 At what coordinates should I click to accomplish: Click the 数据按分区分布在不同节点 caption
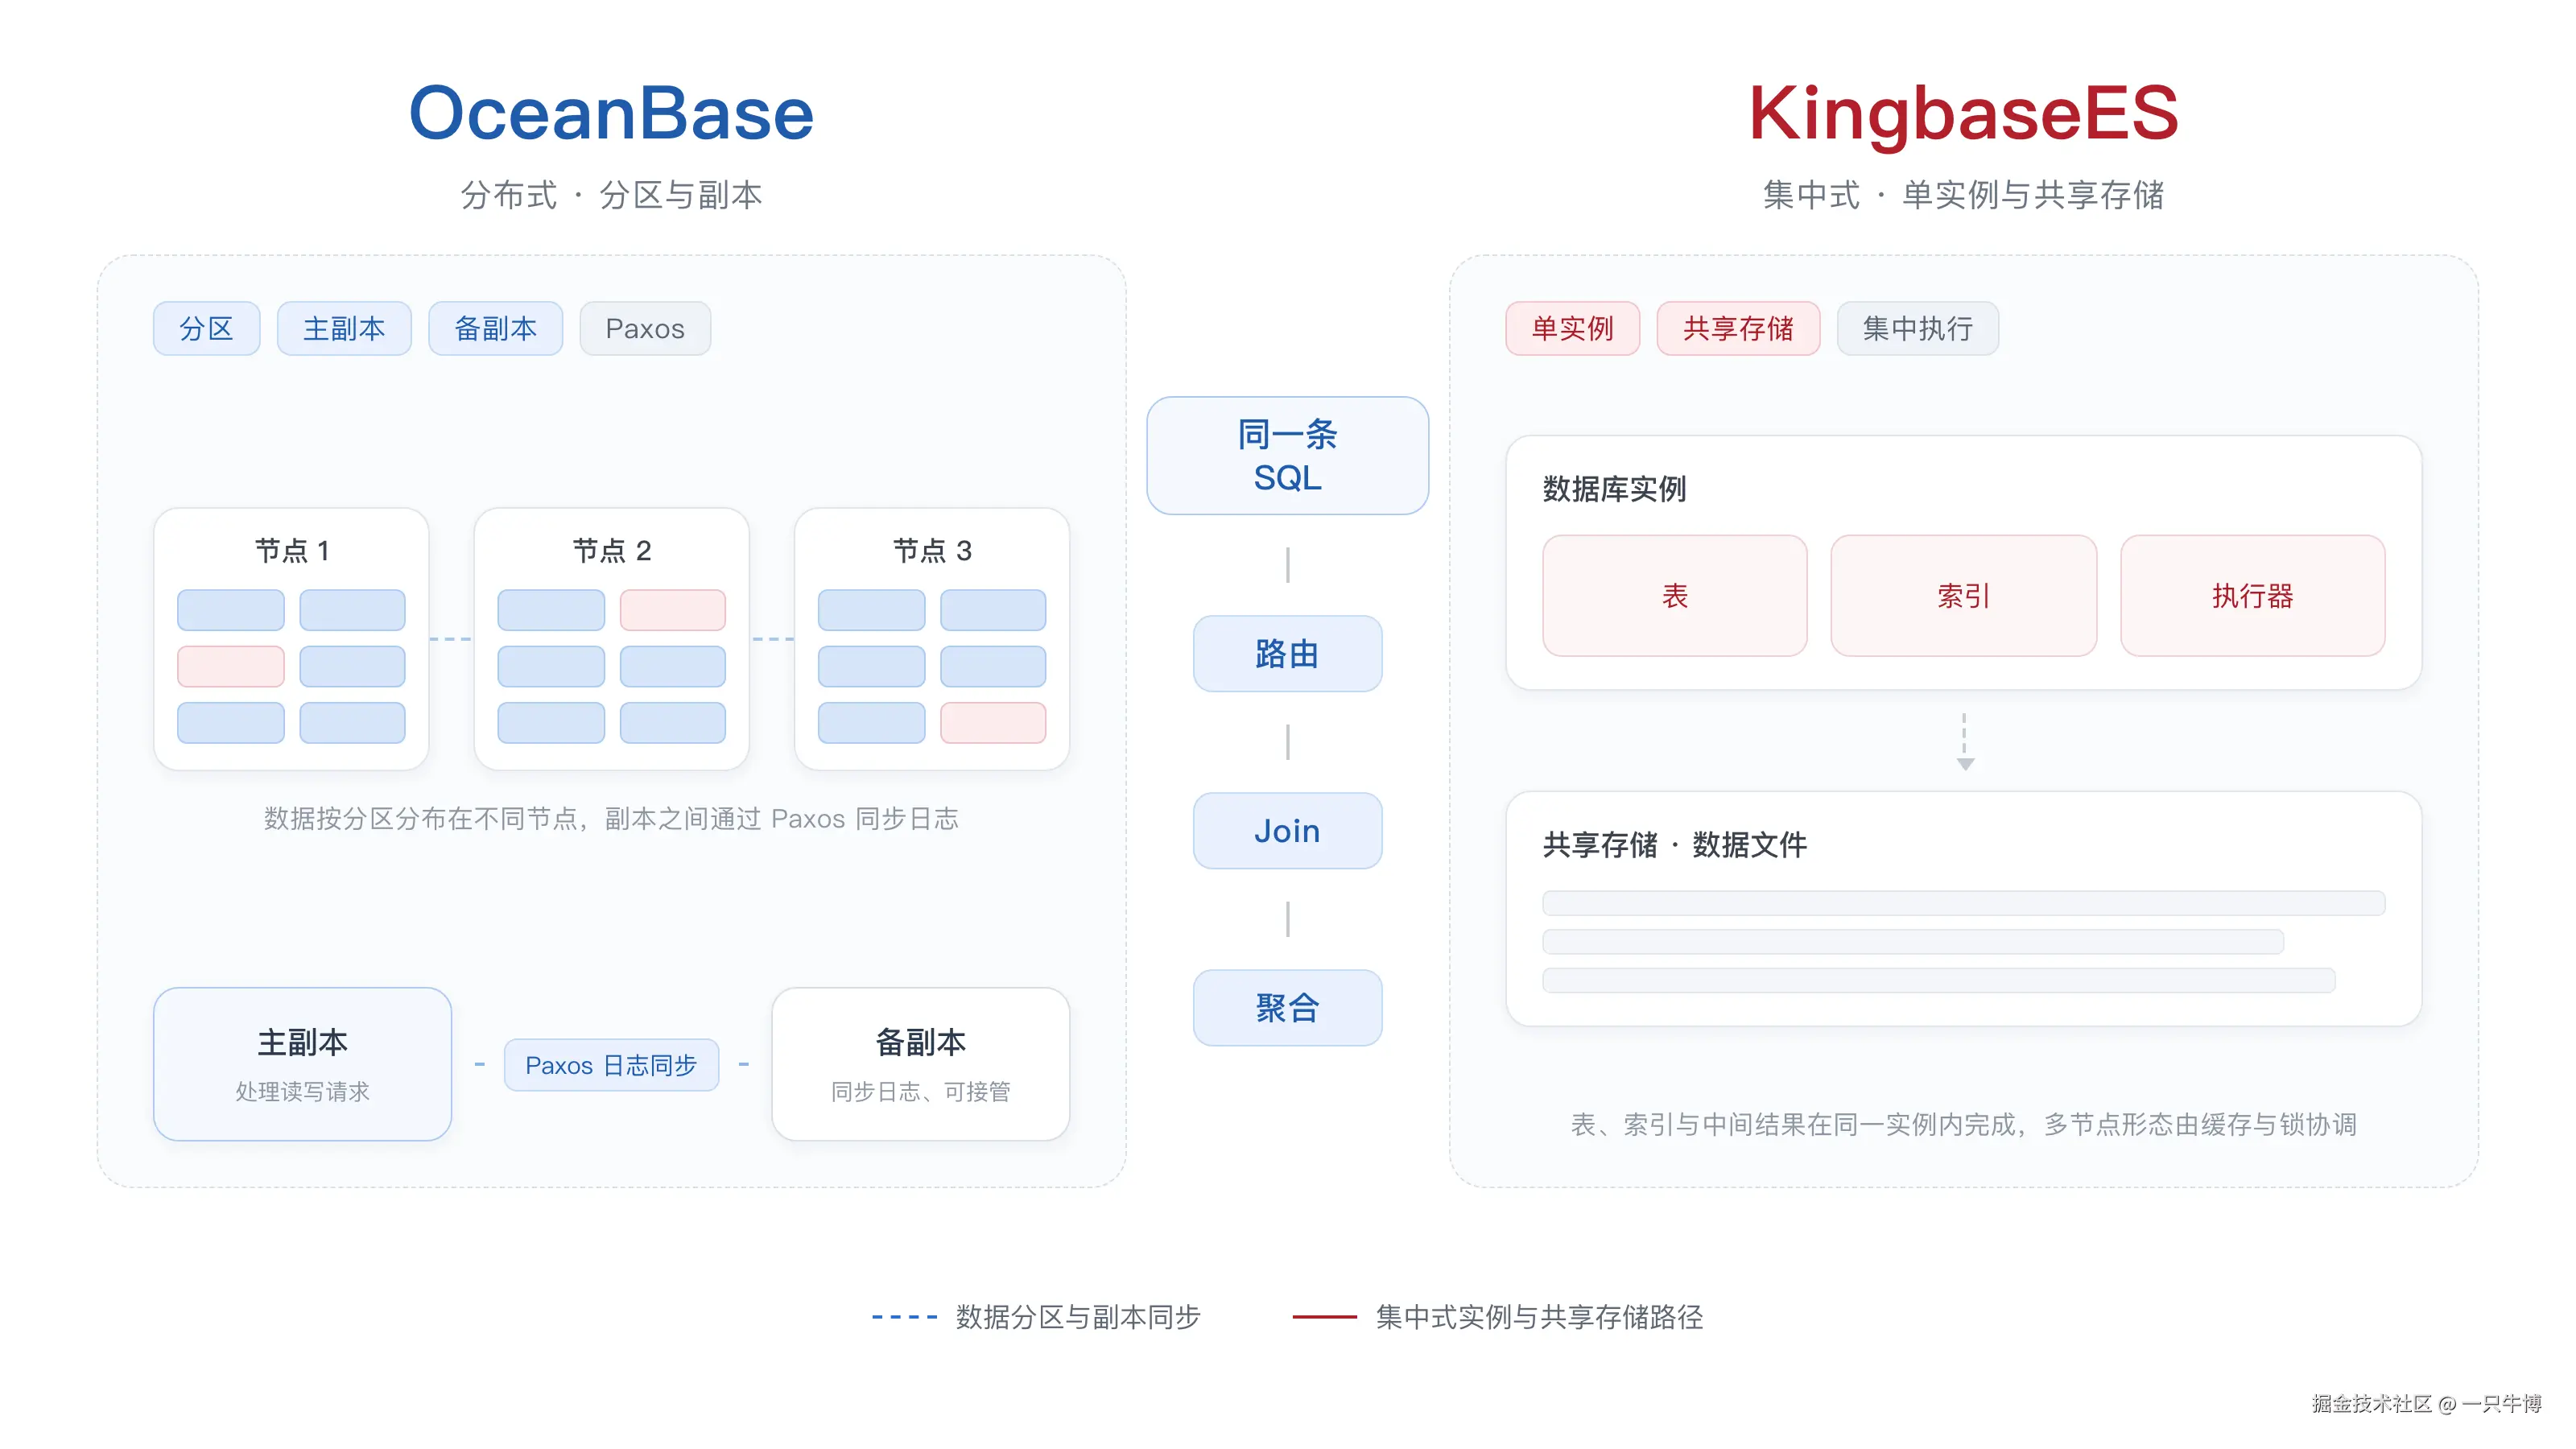click(611, 819)
